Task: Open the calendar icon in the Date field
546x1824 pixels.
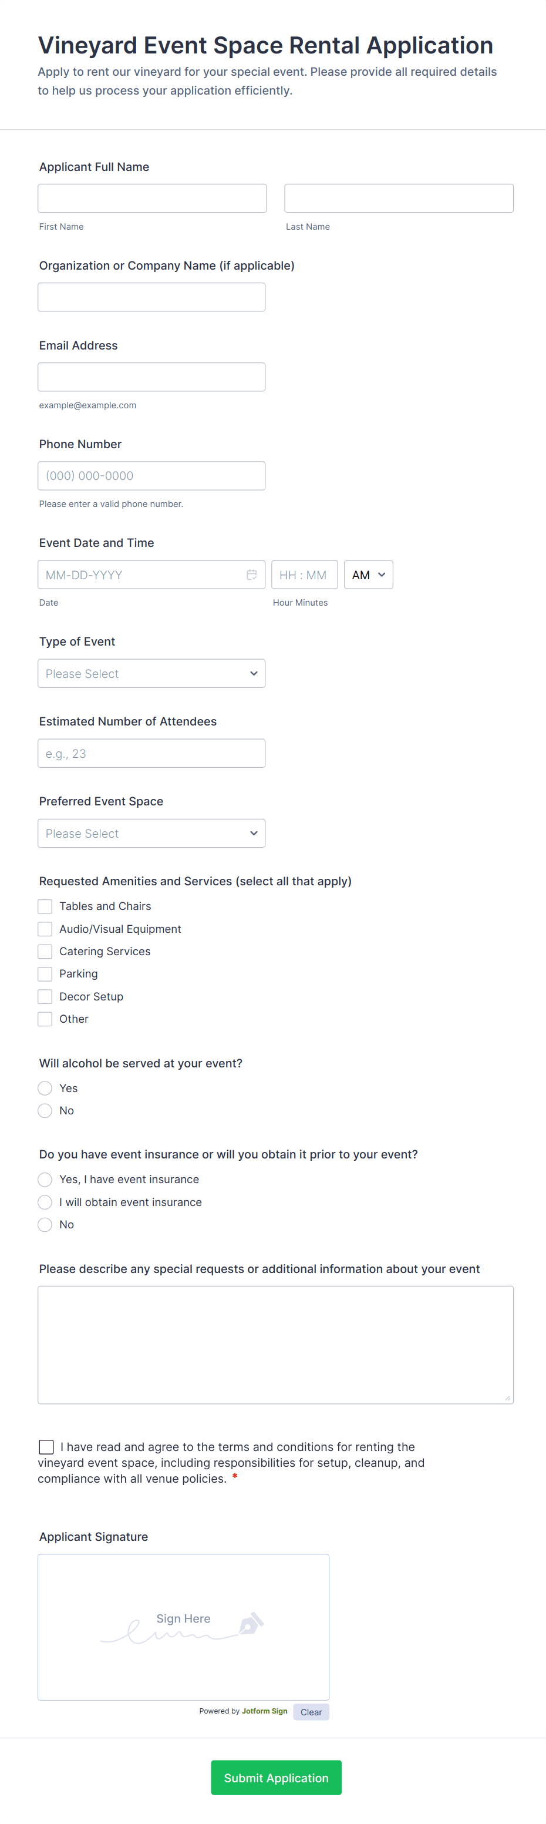Action: pyautogui.click(x=252, y=575)
